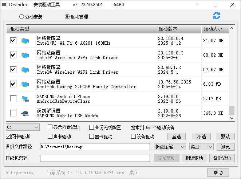Uncheck Realtek Gaming 2.5GbE driver checkbox
The height and width of the screenshot is (179, 241).
(13, 84)
